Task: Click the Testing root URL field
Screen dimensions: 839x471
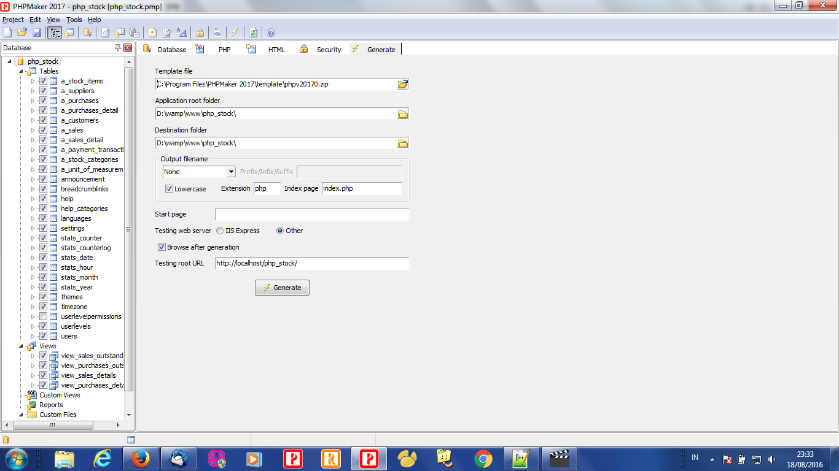Action: 312,263
